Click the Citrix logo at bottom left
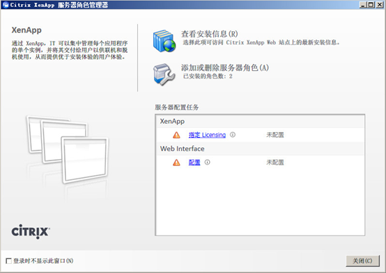 tap(31, 231)
